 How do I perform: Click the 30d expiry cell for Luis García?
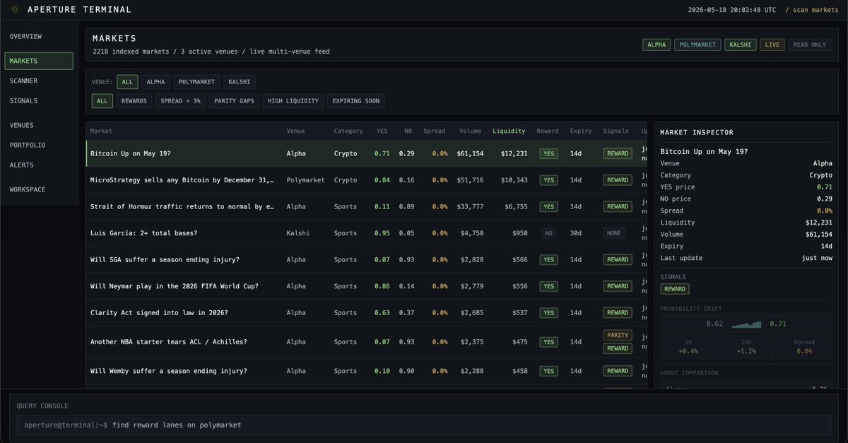[576, 233]
